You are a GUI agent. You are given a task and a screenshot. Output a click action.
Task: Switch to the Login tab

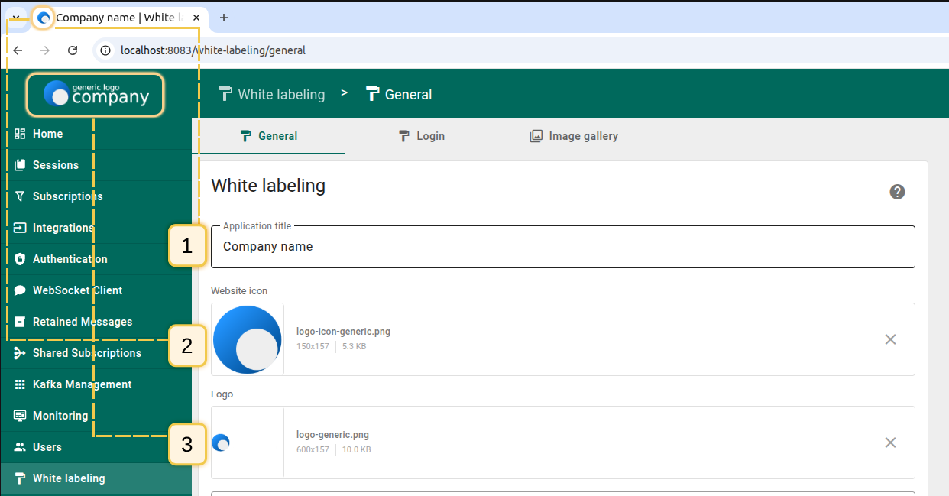click(421, 136)
